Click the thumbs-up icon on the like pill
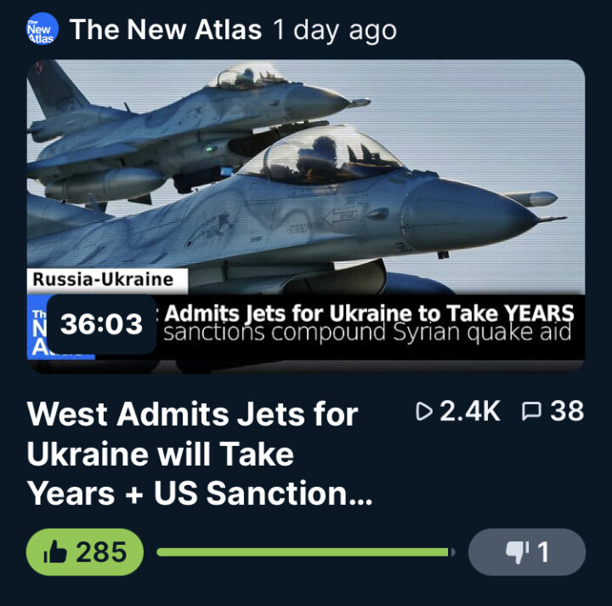Screen dimensions: 612x606 pyautogui.click(x=55, y=552)
